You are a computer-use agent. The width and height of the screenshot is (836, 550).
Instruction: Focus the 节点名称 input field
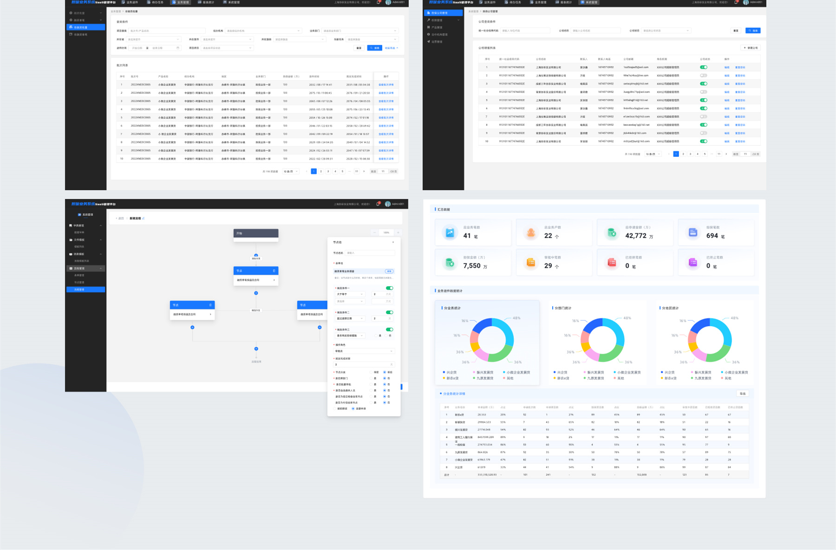(370, 253)
